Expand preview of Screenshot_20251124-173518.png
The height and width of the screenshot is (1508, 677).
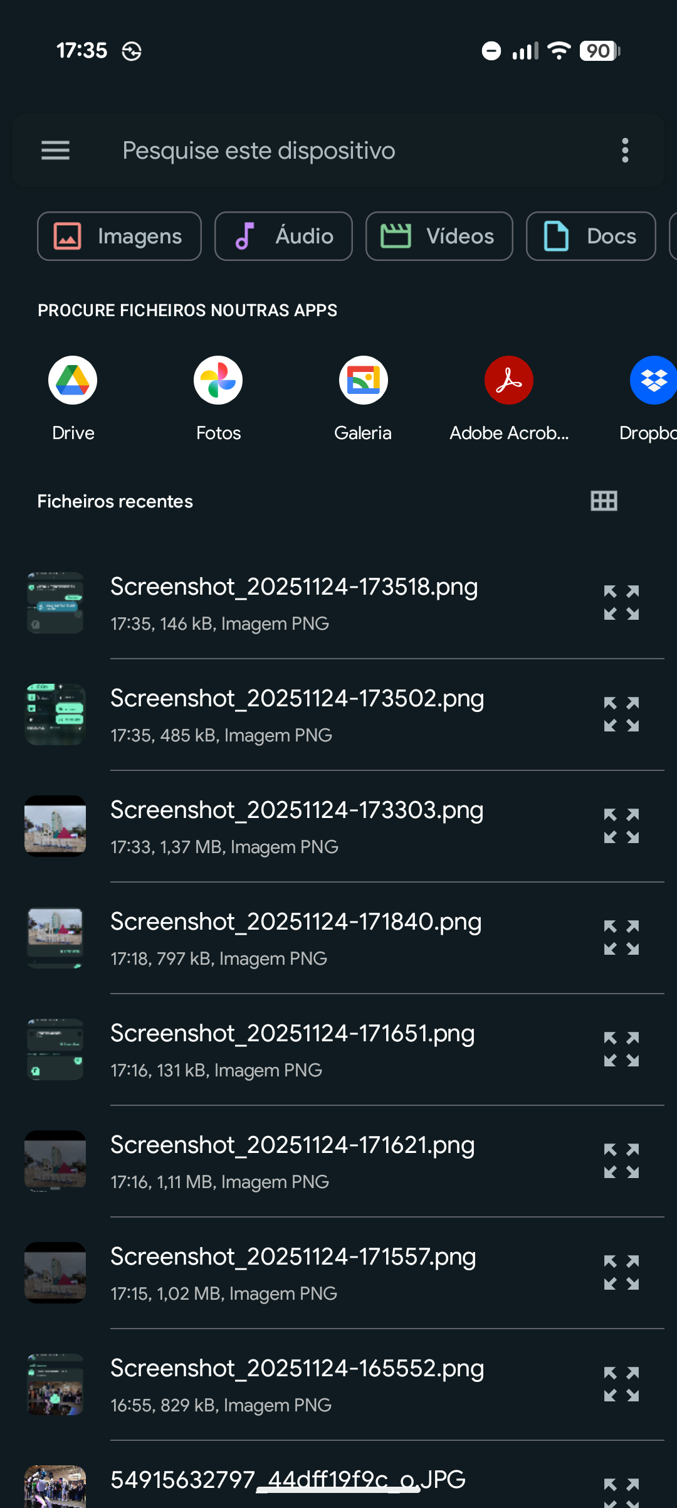(621, 603)
